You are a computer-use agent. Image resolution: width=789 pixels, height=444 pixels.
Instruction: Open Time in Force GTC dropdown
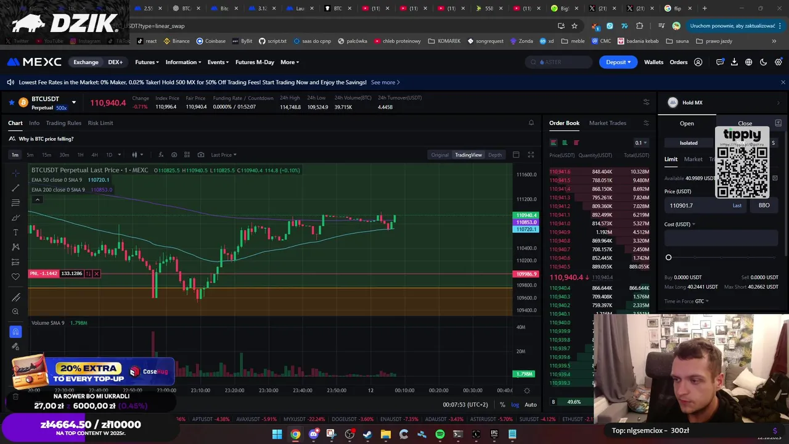click(x=702, y=302)
